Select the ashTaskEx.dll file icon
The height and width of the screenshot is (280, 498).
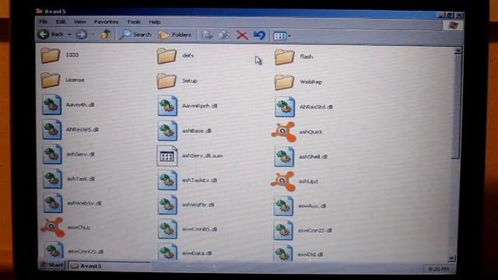pos(167,180)
